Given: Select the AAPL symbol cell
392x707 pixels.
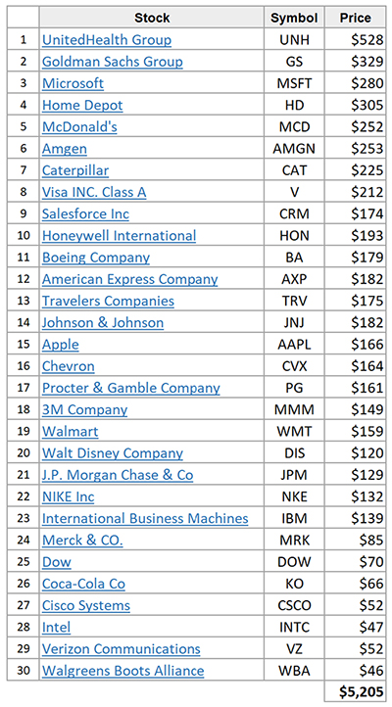Looking at the screenshot, I should click(x=294, y=345).
